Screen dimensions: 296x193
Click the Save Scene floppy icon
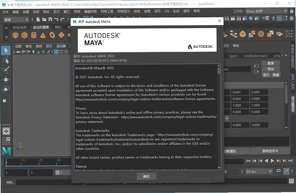point(50,19)
